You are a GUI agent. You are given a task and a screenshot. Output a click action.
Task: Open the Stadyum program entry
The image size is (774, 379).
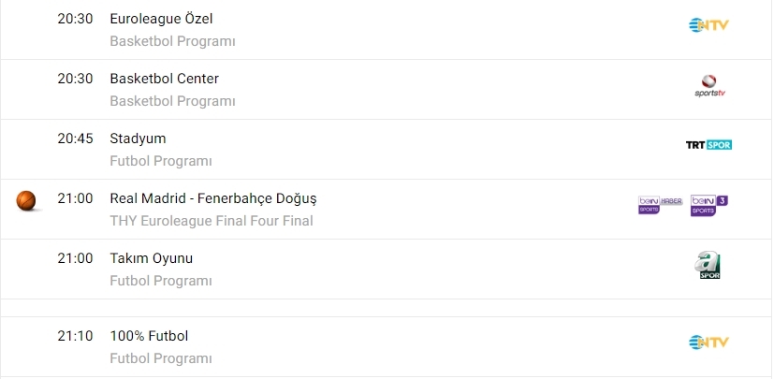138,138
